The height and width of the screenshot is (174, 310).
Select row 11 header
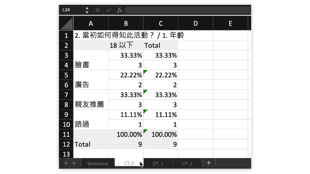66,135
